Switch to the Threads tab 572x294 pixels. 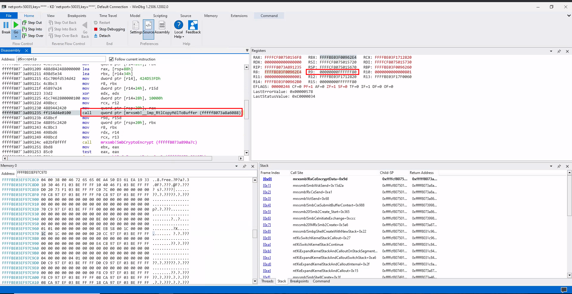point(267,281)
